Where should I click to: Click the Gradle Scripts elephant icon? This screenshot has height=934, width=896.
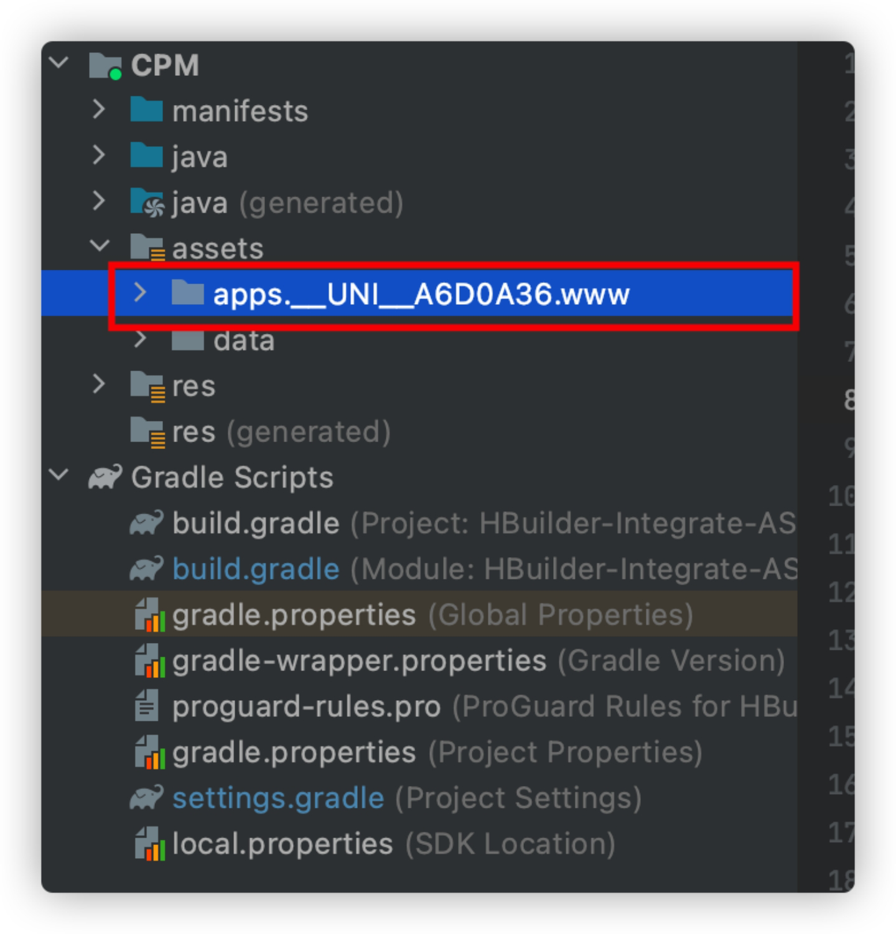coord(105,478)
